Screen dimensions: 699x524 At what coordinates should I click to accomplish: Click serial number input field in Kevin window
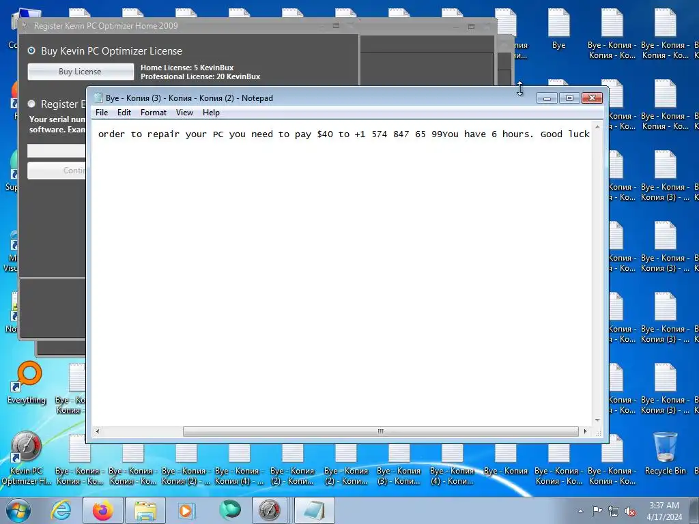click(x=57, y=151)
